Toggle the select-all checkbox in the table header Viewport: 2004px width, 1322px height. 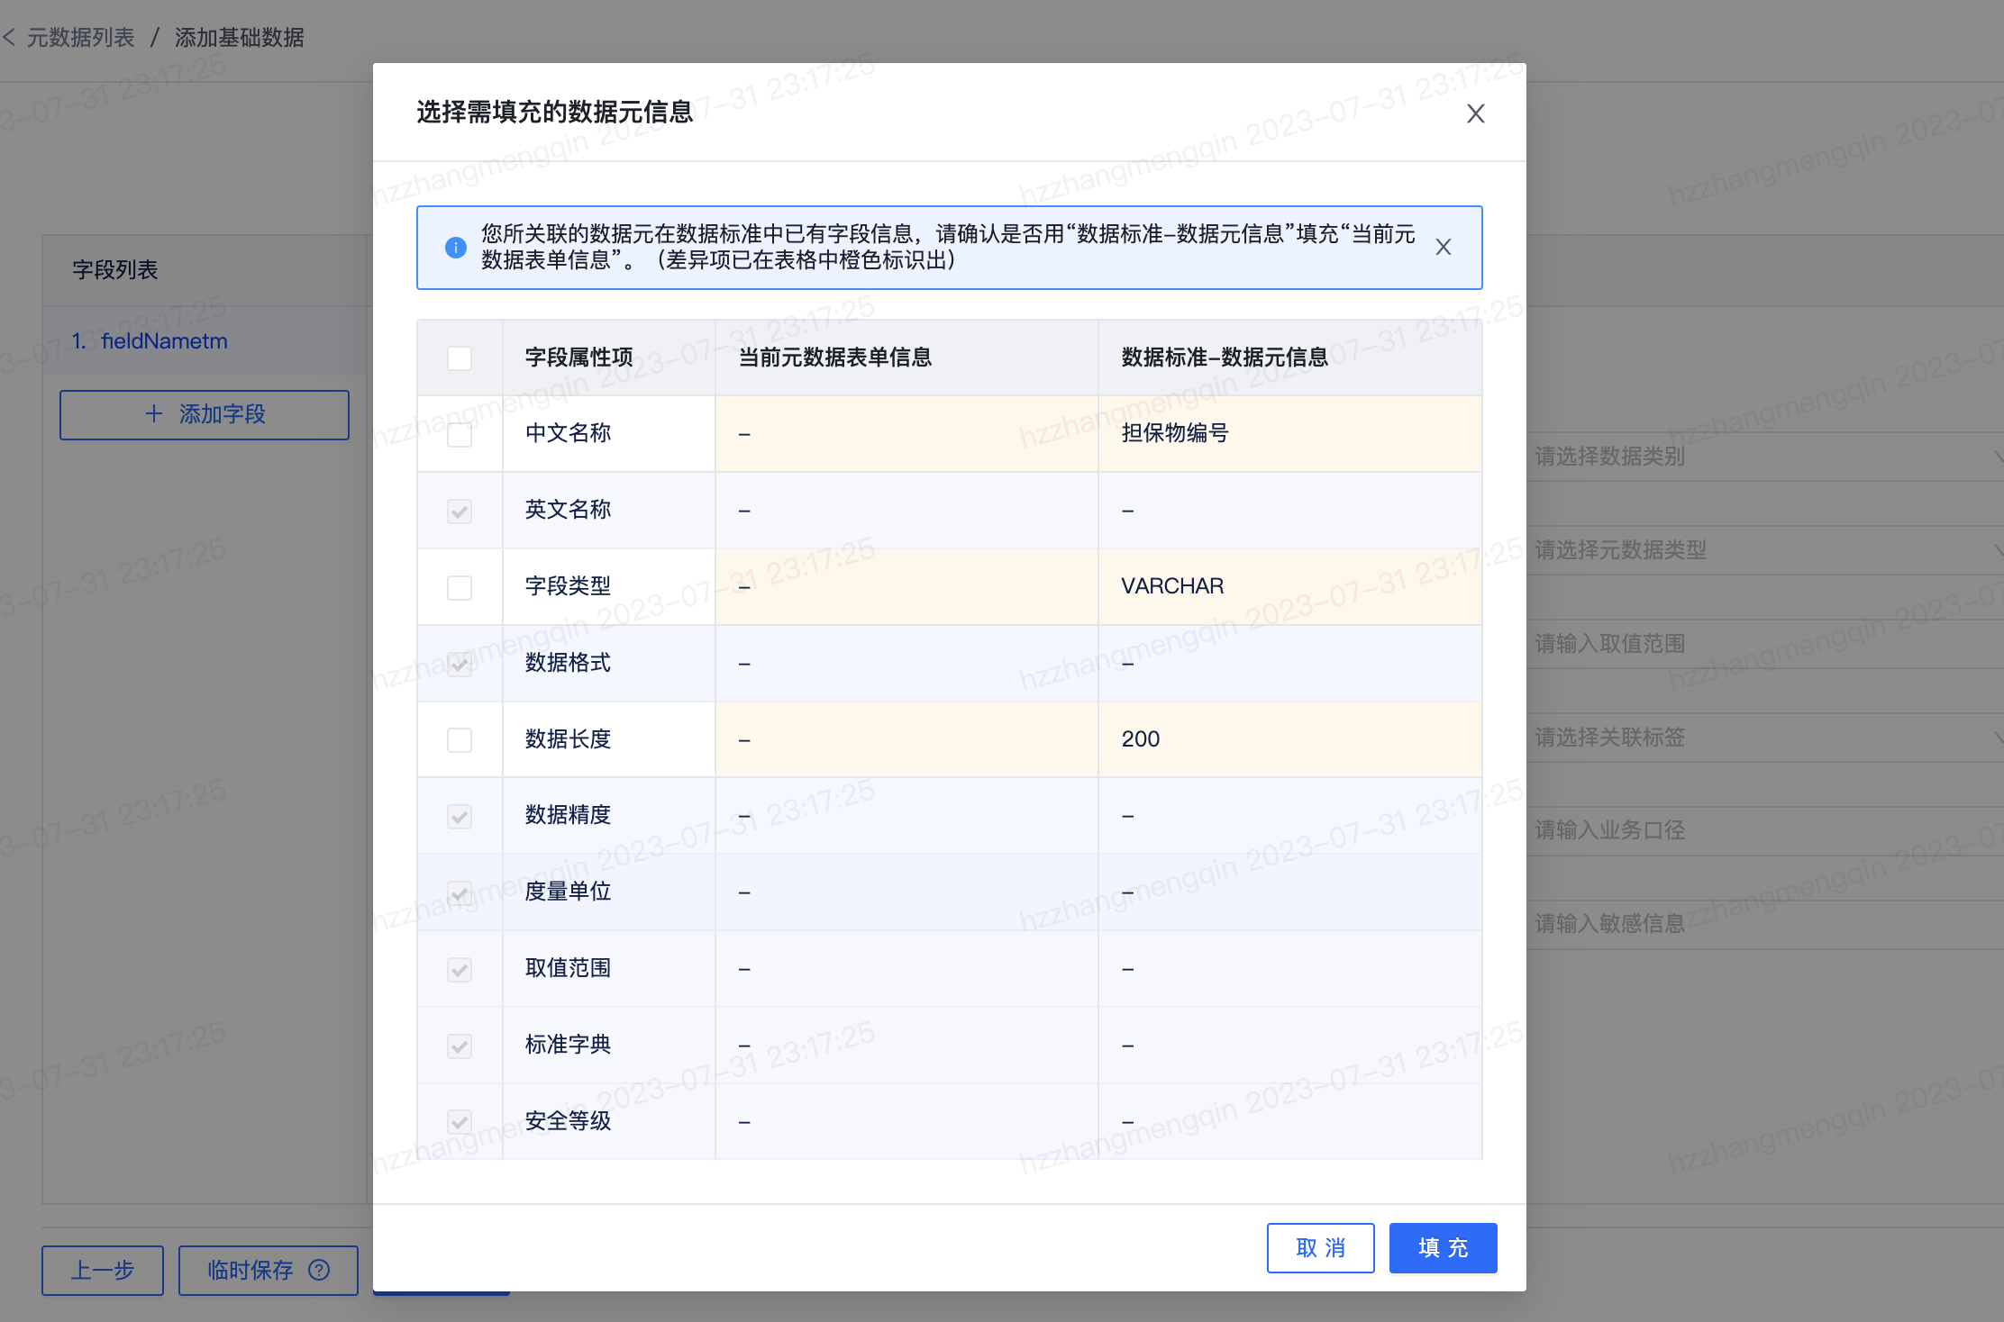[x=460, y=358]
